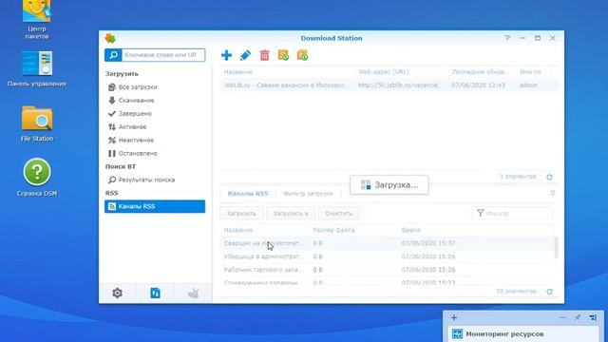Click the plus icon in the widget panel
The height and width of the screenshot is (342, 608).
(454, 317)
